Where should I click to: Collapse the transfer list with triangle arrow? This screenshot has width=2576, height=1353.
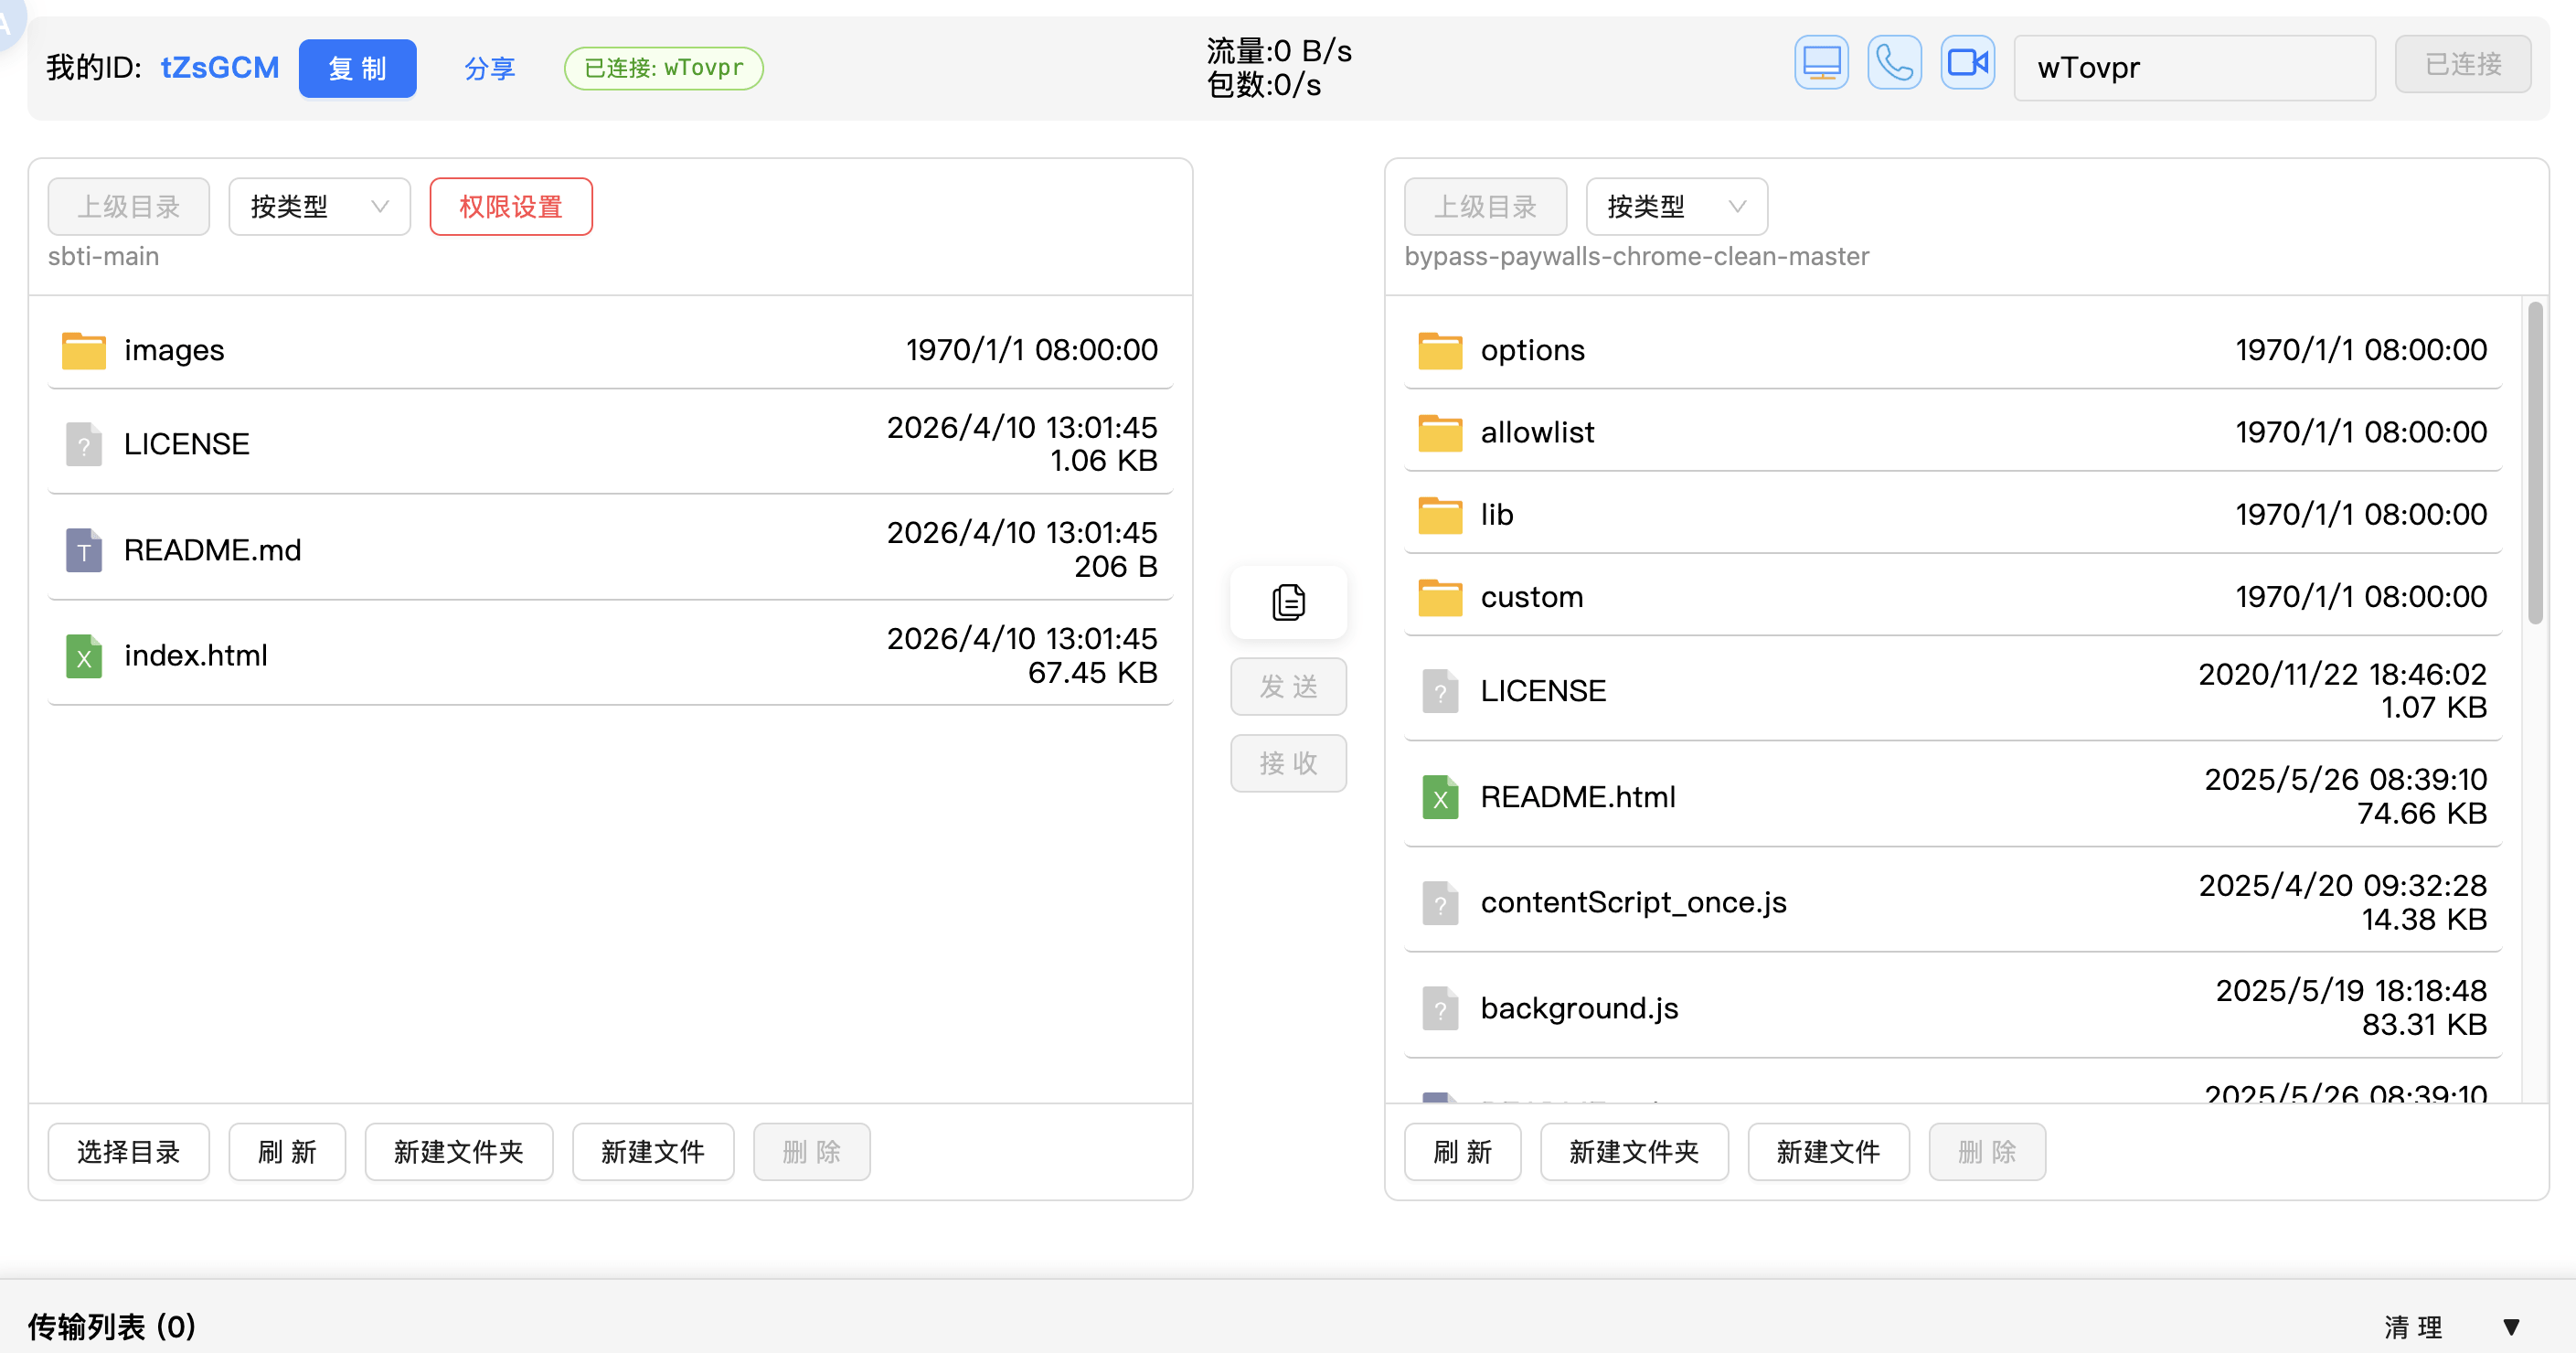(x=2510, y=1327)
